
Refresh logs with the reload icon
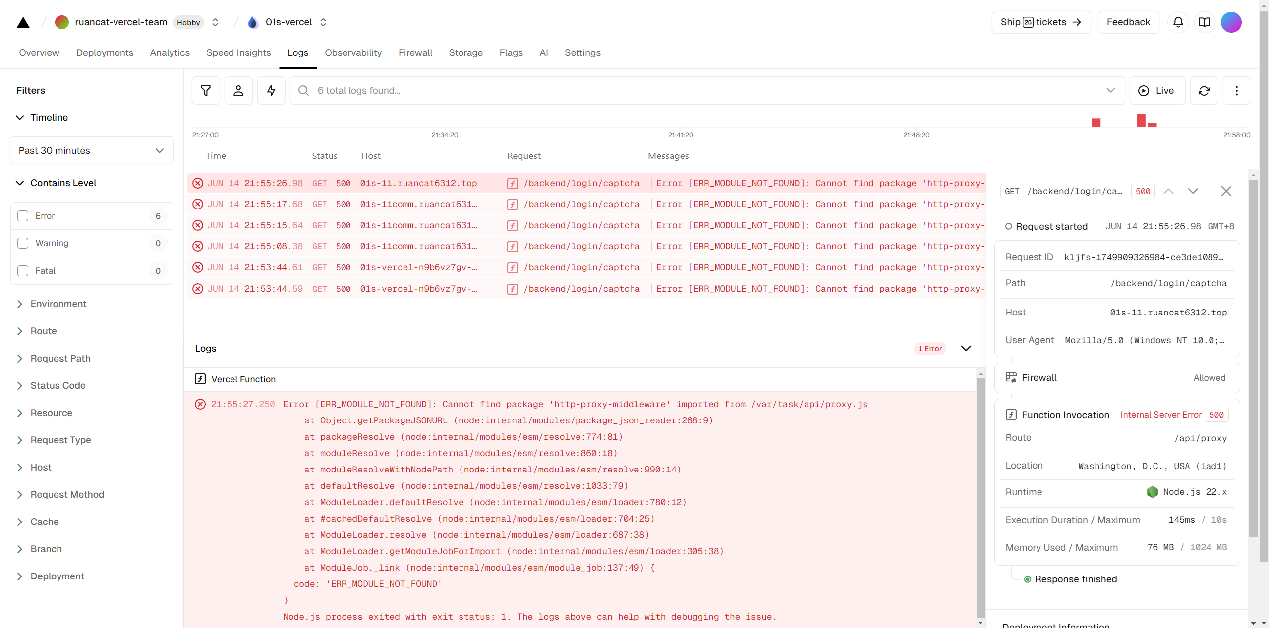coord(1204,90)
